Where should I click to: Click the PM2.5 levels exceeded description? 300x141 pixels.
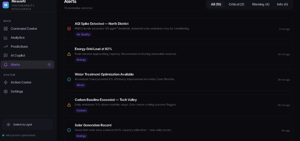(x=132, y=29)
